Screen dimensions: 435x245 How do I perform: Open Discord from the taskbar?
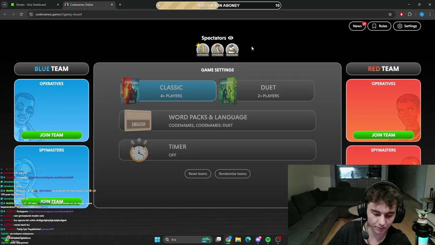point(258,240)
